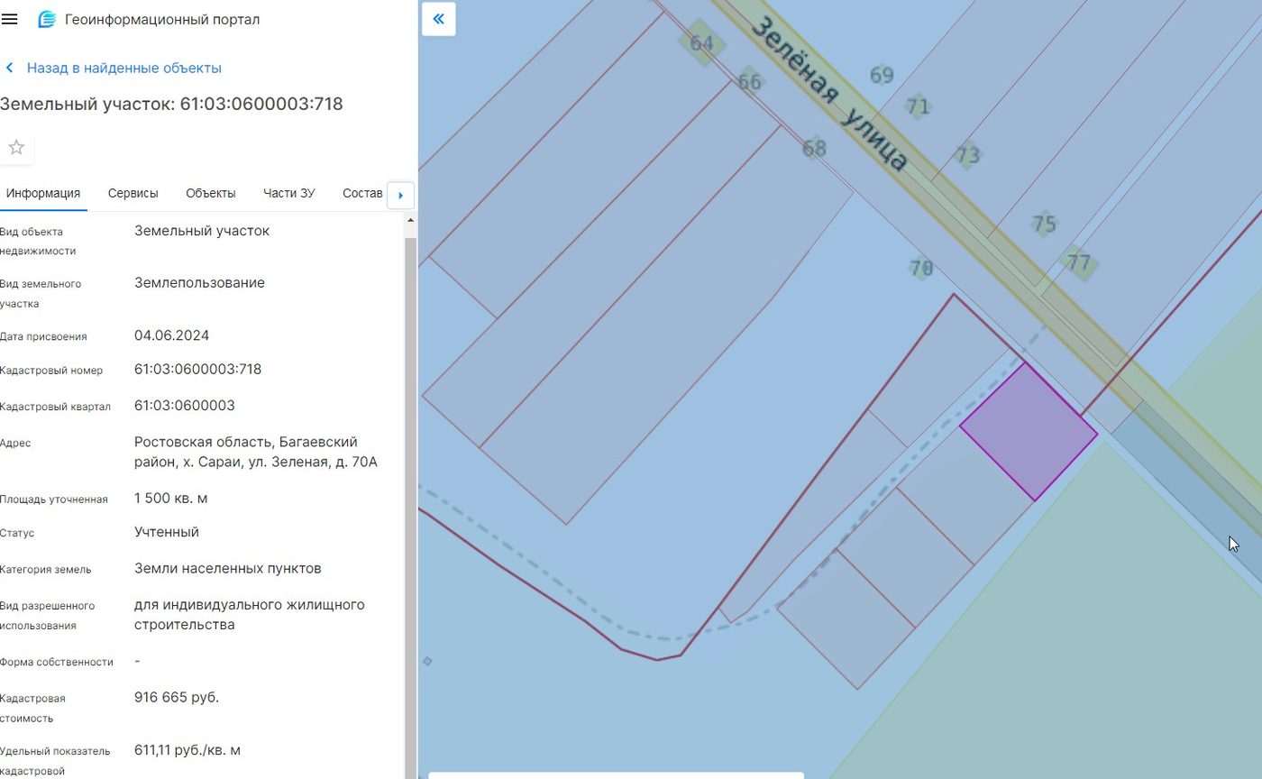Switch to the Сервисы tab

pyautogui.click(x=133, y=193)
